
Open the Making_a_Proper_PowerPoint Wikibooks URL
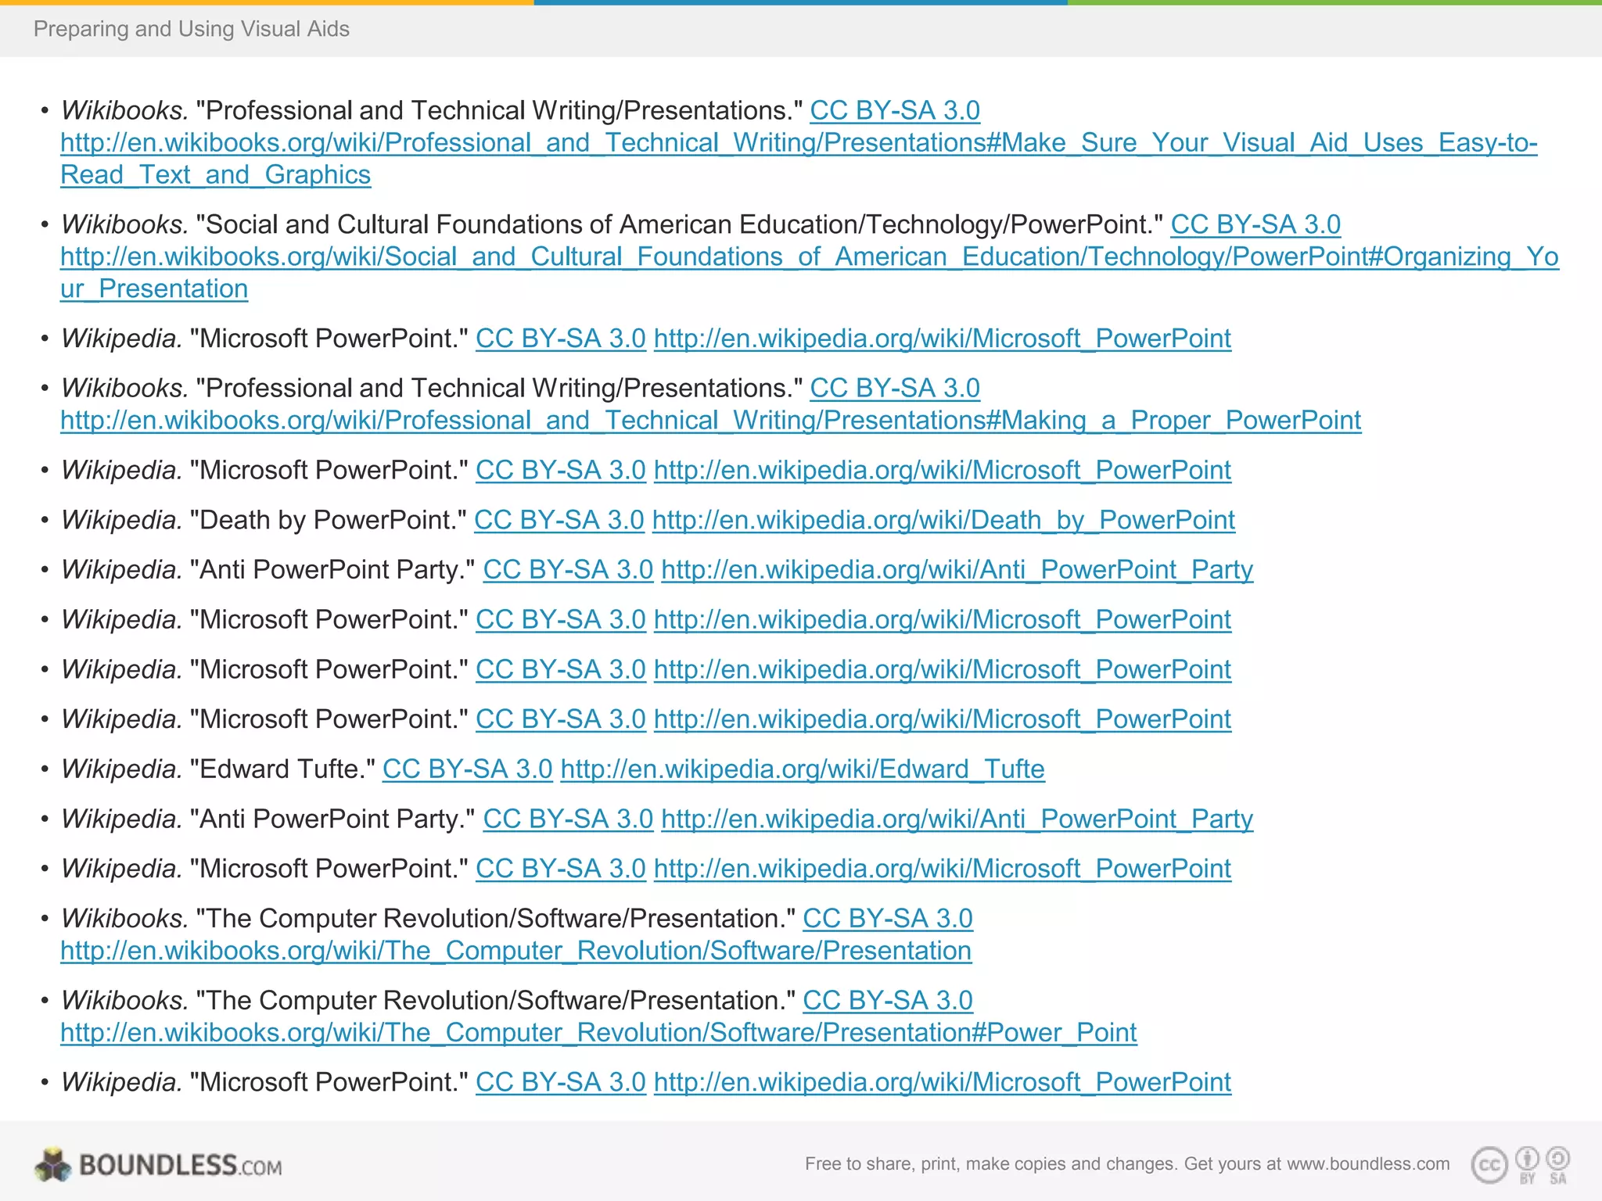(710, 421)
